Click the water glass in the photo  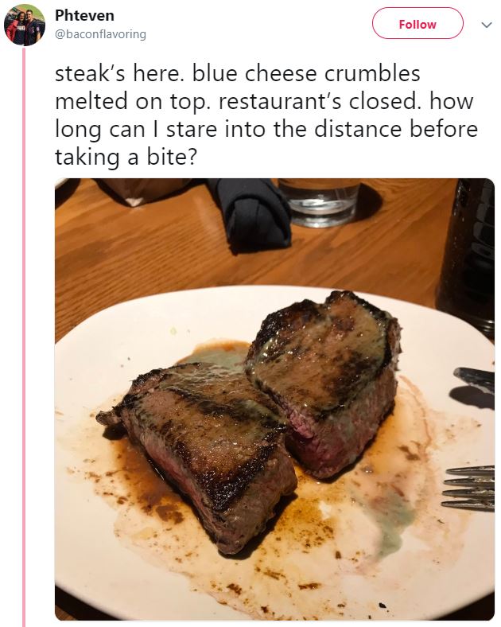(319, 202)
